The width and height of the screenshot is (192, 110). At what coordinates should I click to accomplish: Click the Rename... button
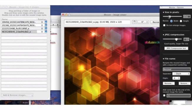click(x=168, y=83)
